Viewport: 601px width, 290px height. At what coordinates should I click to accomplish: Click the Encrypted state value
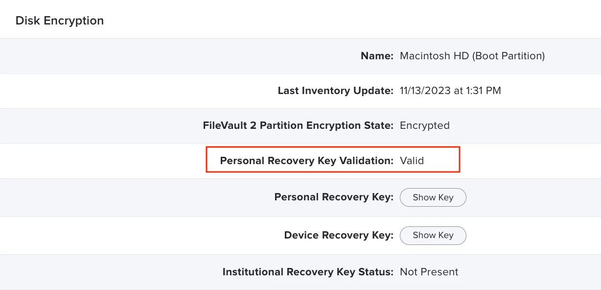click(x=425, y=125)
